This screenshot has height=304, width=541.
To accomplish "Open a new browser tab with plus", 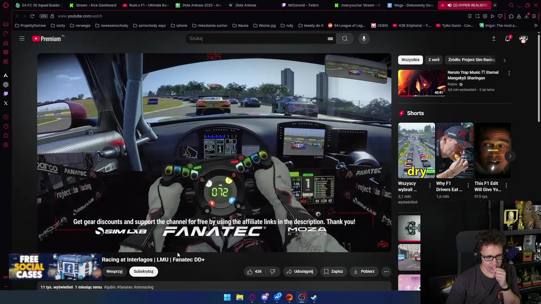I will tap(495, 5).
